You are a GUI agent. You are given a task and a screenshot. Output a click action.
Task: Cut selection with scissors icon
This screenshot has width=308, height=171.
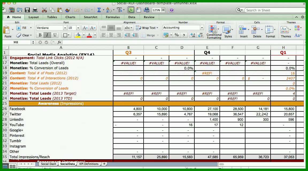[44, 10]
